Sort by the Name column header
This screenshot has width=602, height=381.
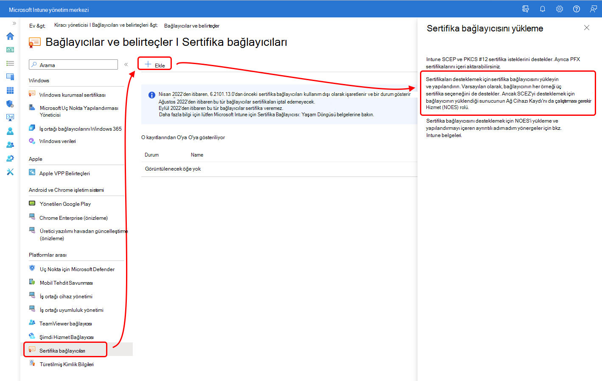pyautogui.click(x=197, y=155)
